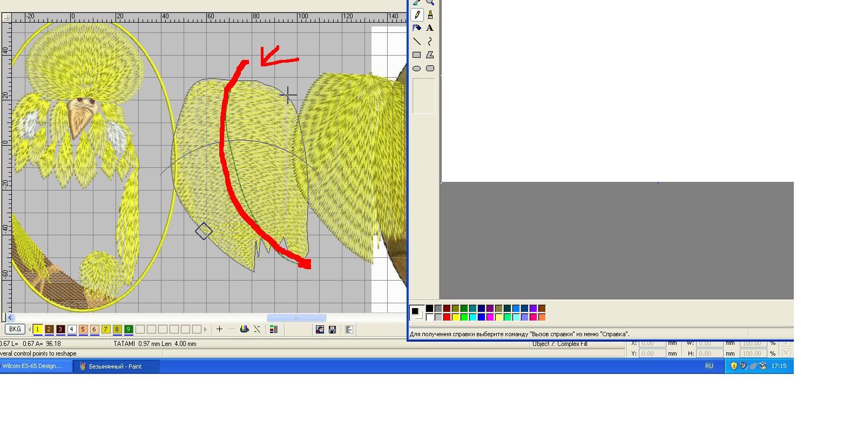Select the Polygon shape tool in Paint
Viewport: 864px width, 429px height.
click(x=430, y=55)
